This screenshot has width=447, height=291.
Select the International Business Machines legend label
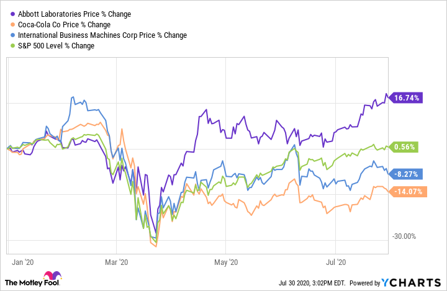(101, 35)
